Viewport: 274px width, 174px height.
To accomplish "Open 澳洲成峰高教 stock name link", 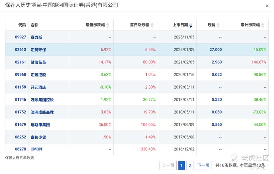I will point(42,112).
